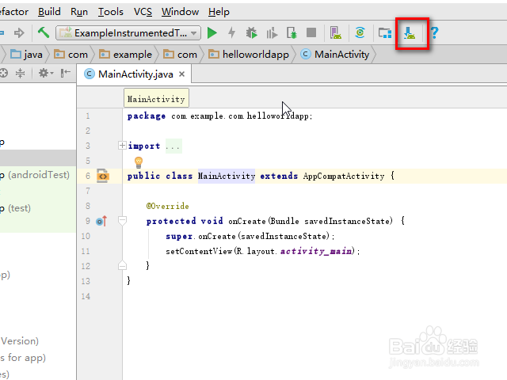Open the AVD Manager icon
Viewport: 507px width, 380px height.
tap(336, 33)
